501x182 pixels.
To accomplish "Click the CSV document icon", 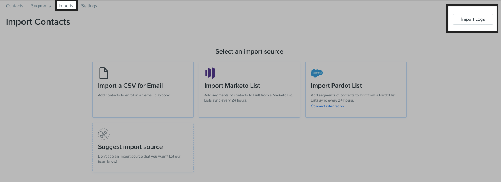I will coord(104,73).
